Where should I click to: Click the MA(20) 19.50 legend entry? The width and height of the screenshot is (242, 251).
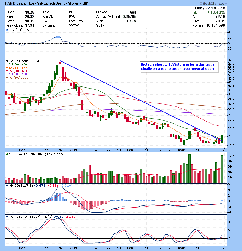click(16, 64)
